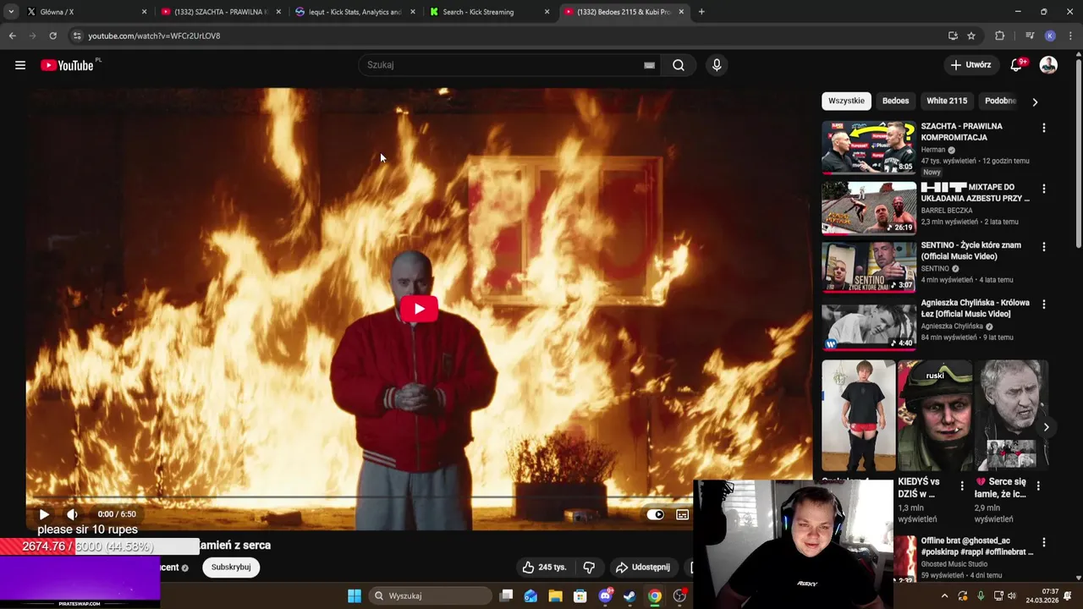Open Steam from the taskbar
The image size is (1083, 609).
(629, 595)
